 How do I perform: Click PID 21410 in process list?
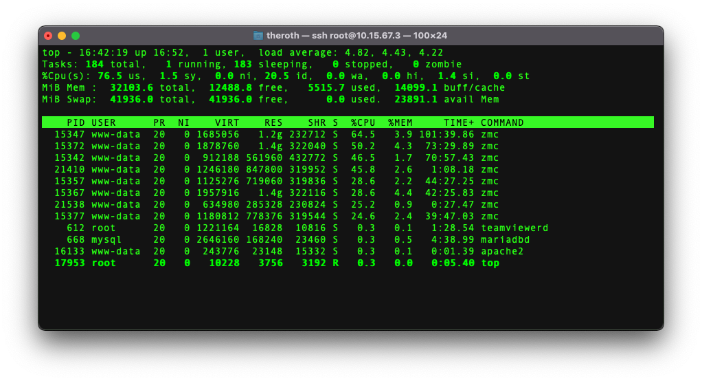click(69, 169)
